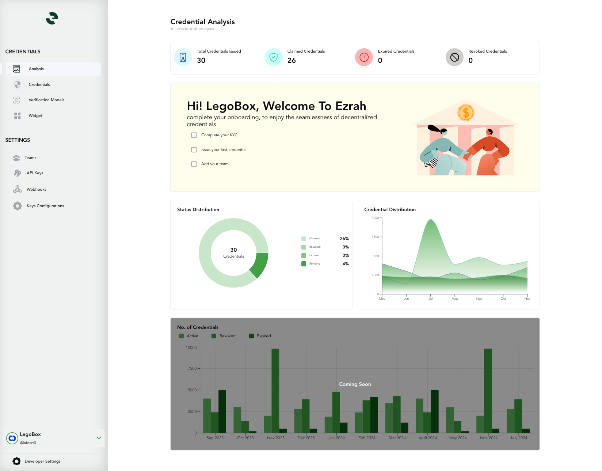Click the Webhooks icon in settings
The width and height of the screenshot is (602, 471).
(17, 189)
